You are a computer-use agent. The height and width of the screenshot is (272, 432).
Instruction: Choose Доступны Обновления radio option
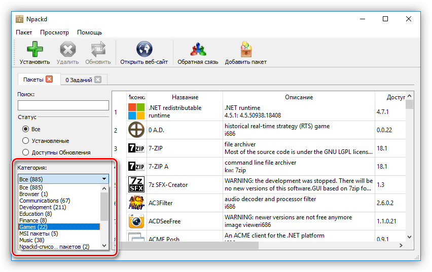26,152
